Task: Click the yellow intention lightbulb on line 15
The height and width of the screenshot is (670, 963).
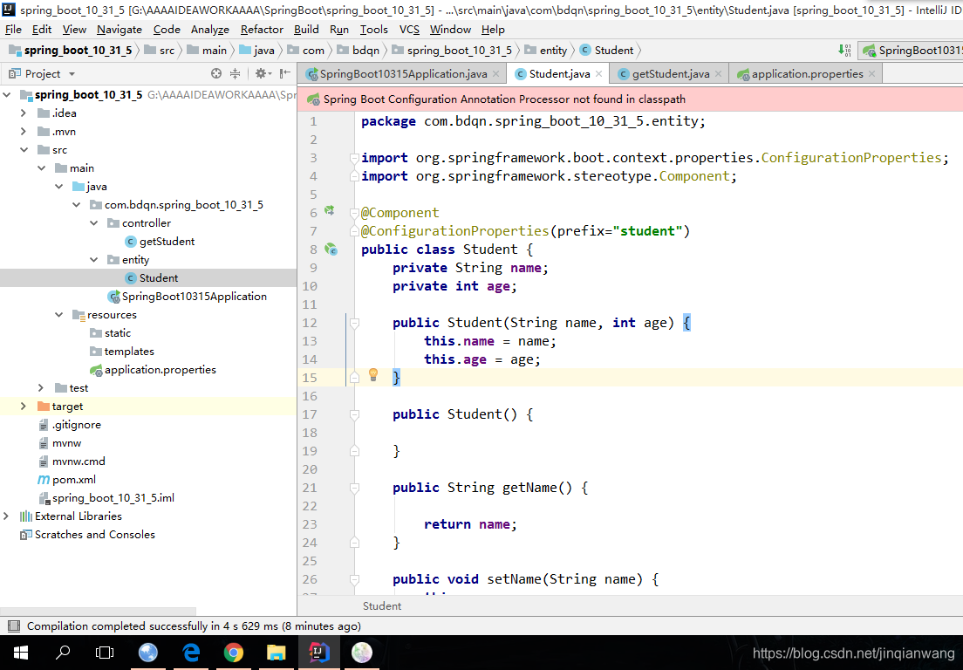Action: [x=372, y=374]
